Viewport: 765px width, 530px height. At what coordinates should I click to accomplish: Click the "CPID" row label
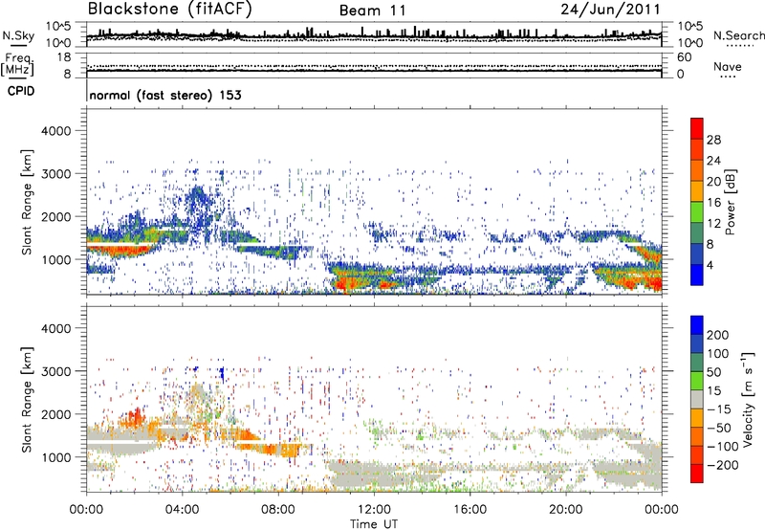pos(21,91)
